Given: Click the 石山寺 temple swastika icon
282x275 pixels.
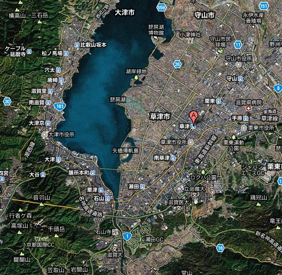Looking at the screenshot, I should pos(115,232).
